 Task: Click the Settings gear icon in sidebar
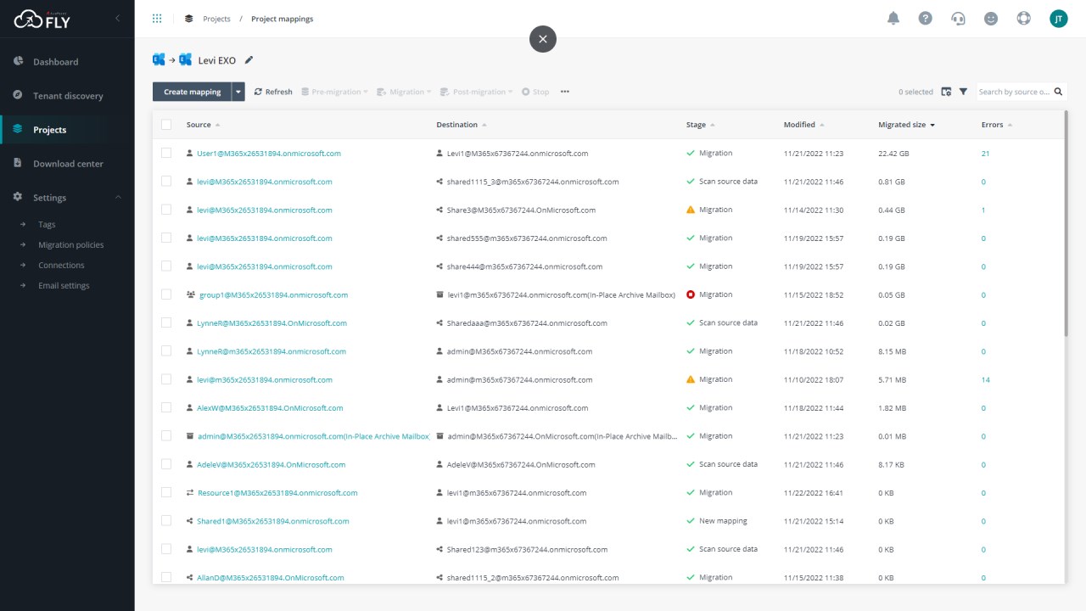point(18,197)
